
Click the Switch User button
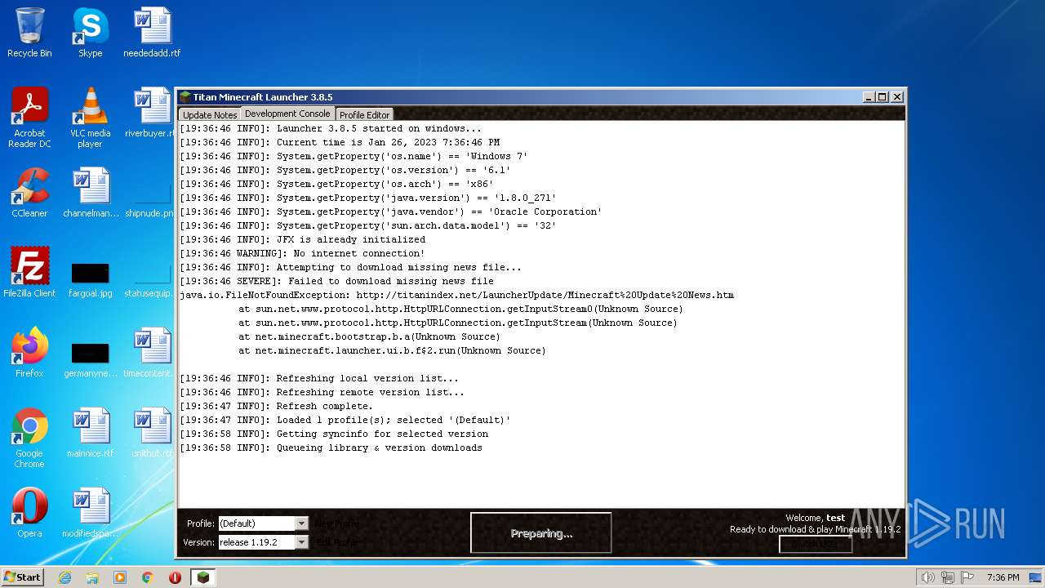click(x=815, y=544)
